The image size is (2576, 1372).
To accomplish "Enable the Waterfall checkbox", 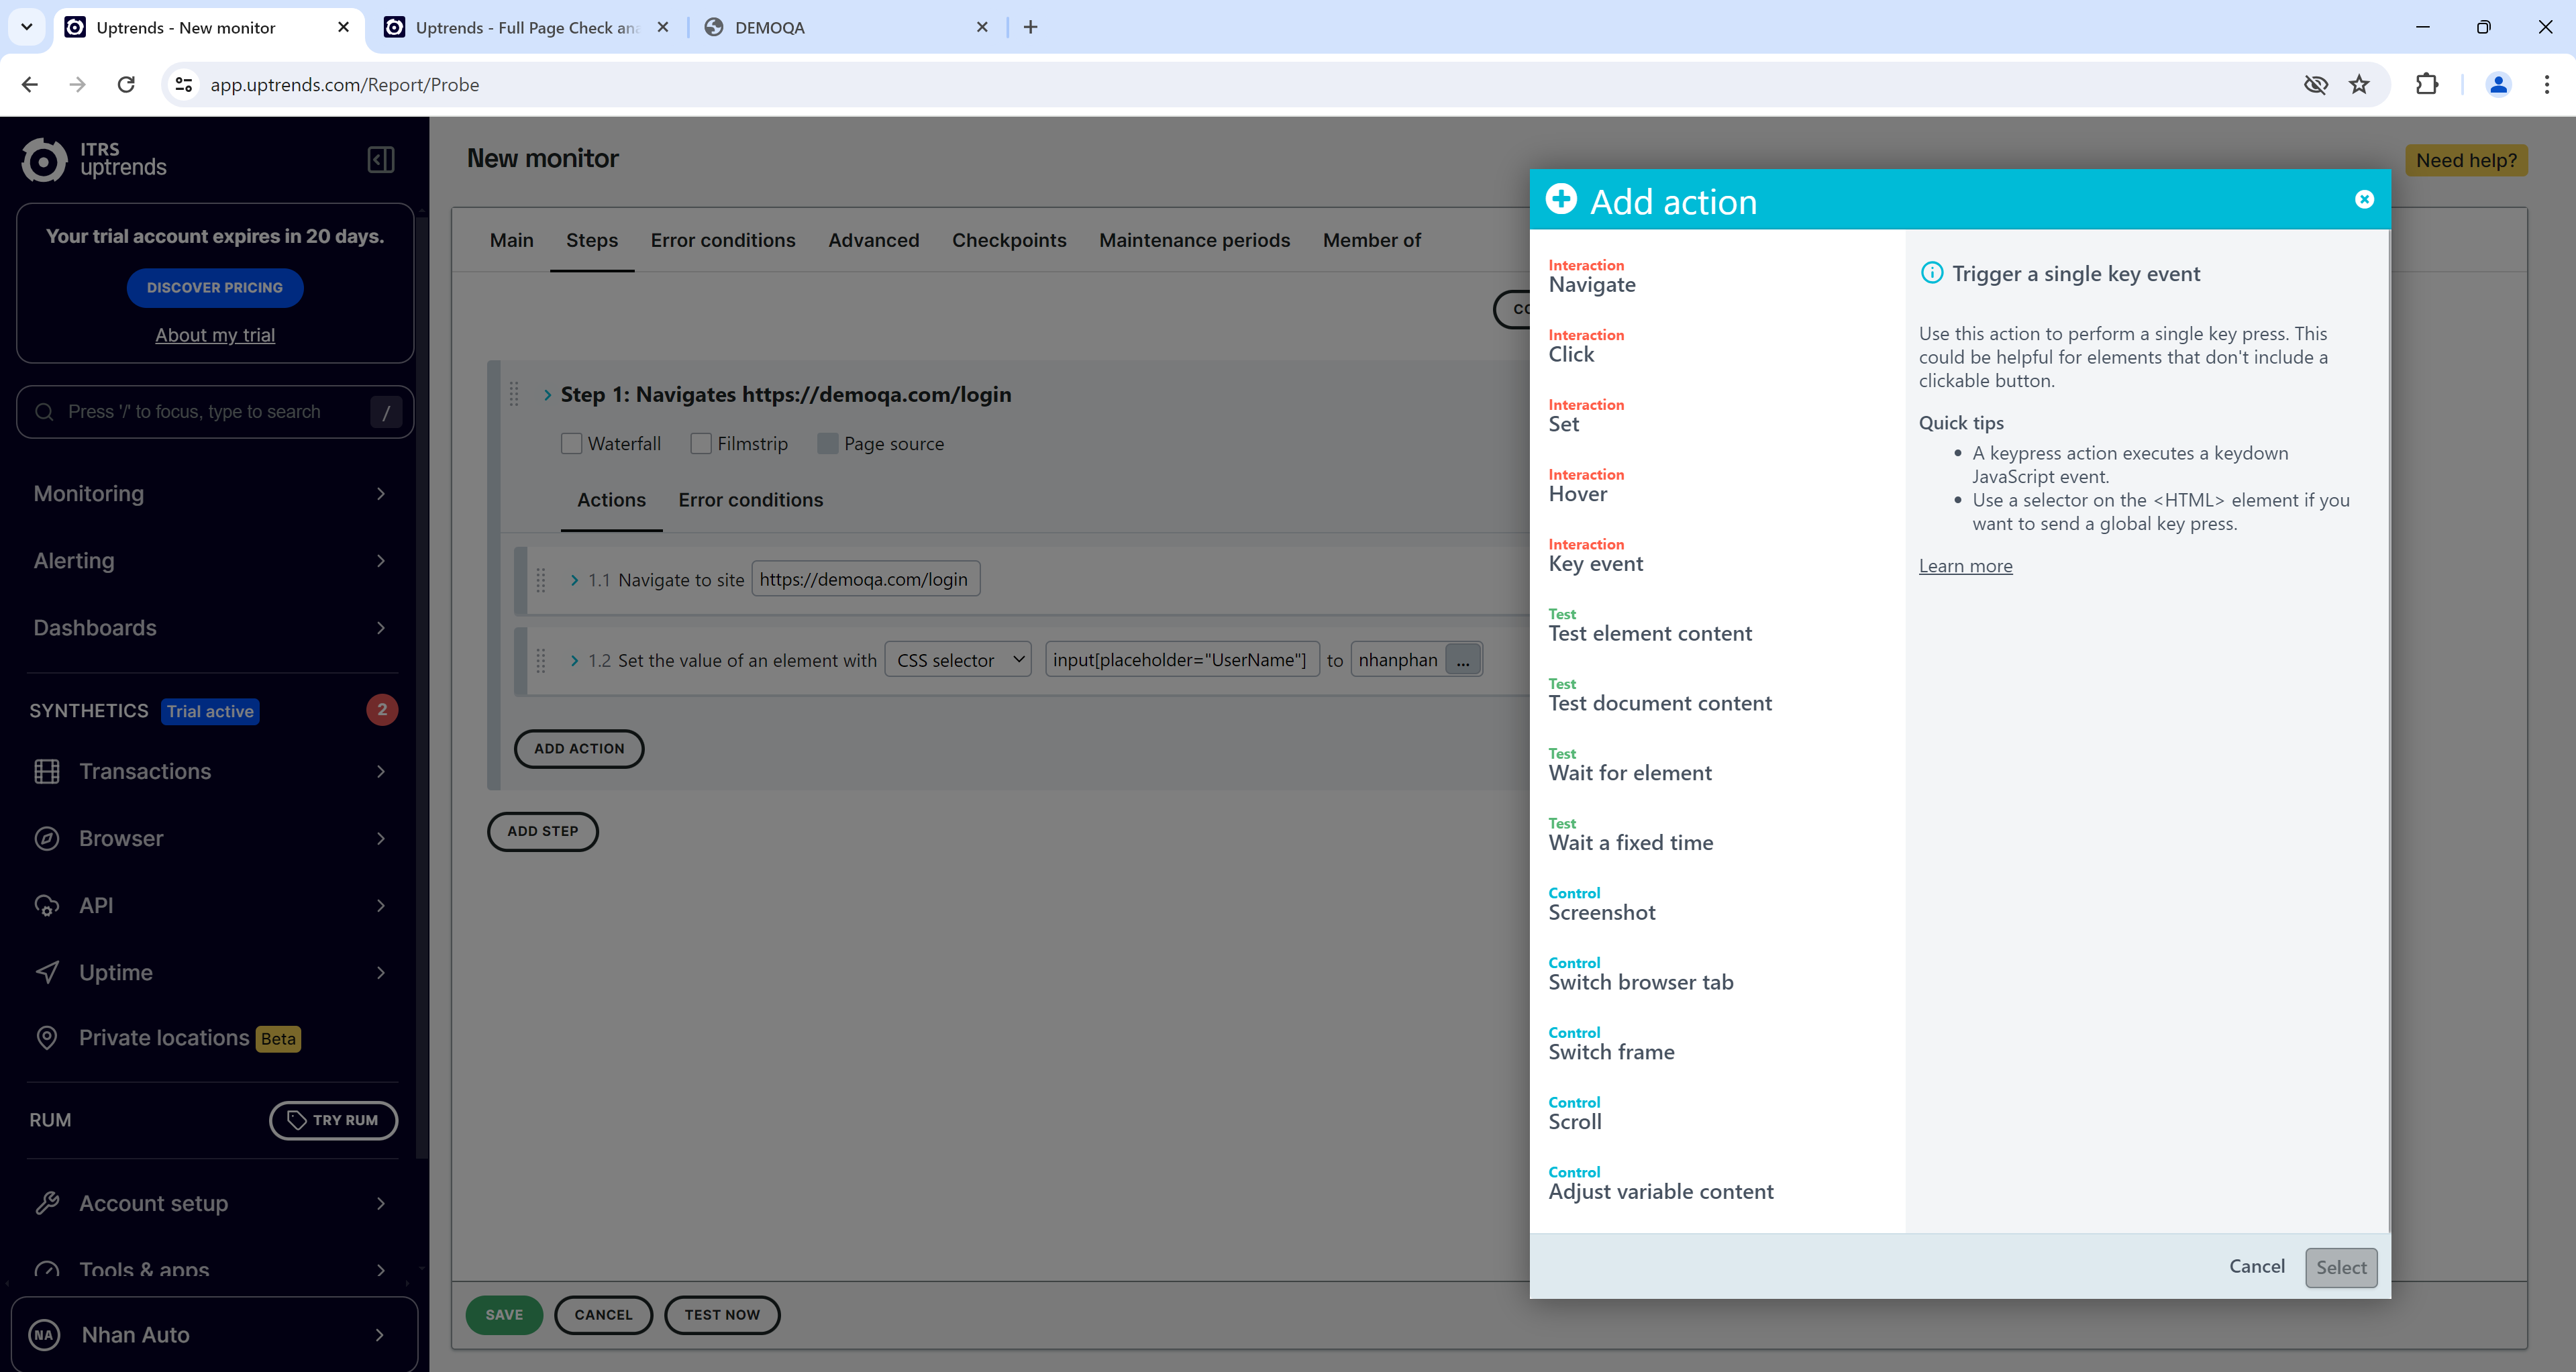I will tap(572, 443).
